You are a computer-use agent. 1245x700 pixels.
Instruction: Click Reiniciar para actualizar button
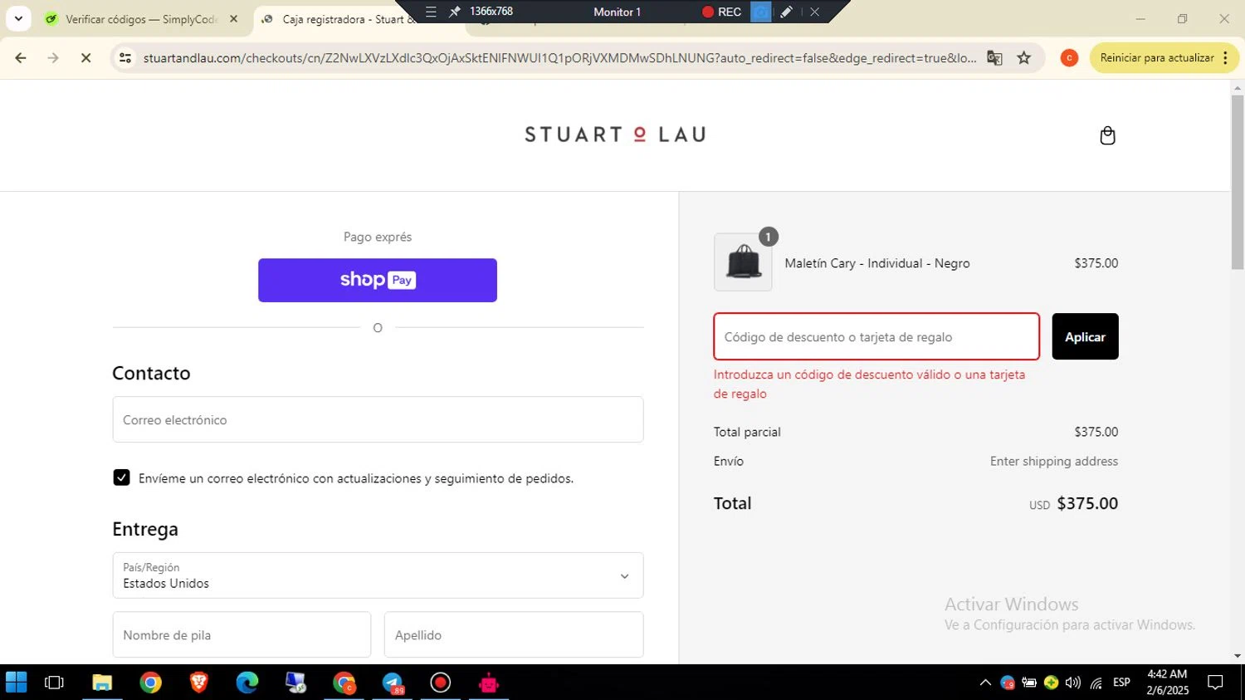pos(1156,57)
